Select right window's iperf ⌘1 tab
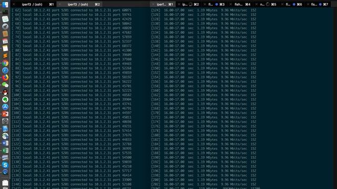The height and width of the screenshot is (189, 337). pos(163,4)
